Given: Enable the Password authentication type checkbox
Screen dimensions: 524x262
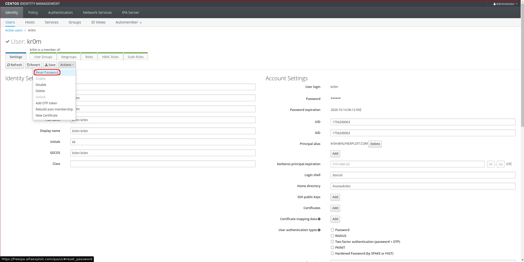Looking at the screenshot, I should point(332,230).
